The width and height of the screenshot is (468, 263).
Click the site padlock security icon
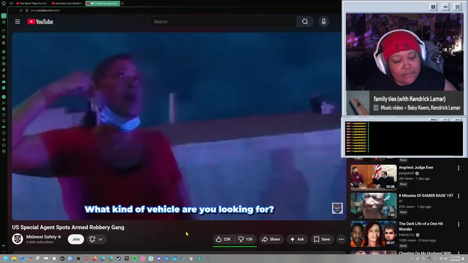[27, 10]
